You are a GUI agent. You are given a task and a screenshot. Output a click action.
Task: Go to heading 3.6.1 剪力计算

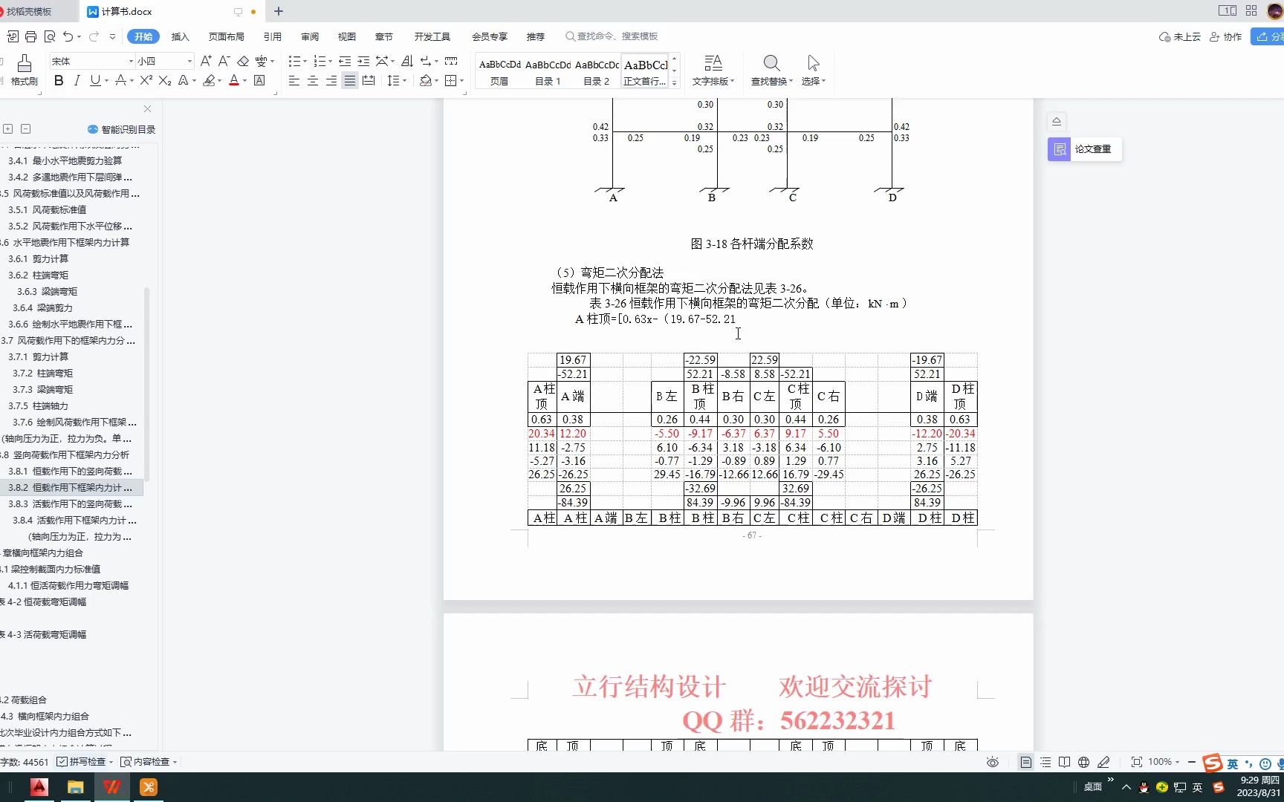click(39, 258)
